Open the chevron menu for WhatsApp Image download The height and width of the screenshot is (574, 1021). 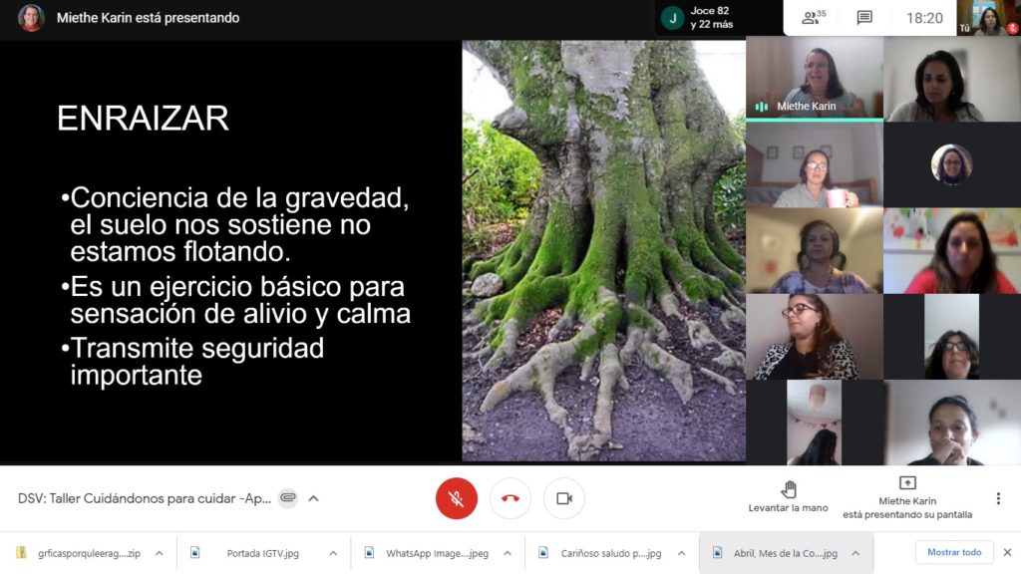[x=507, y=553]
